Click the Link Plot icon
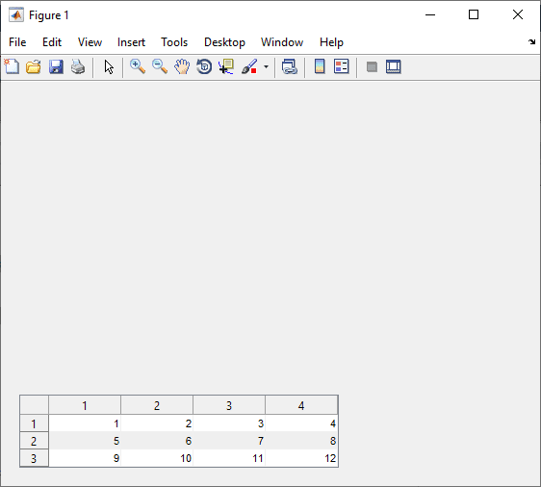The image size is (541, 487). coord(290,66)
